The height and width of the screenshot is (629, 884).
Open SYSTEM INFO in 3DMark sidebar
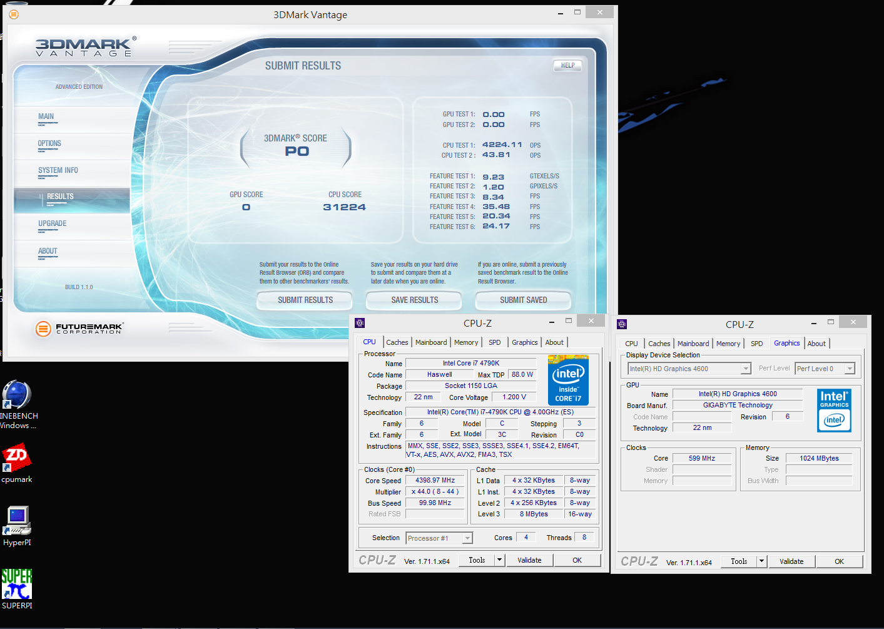72,173
